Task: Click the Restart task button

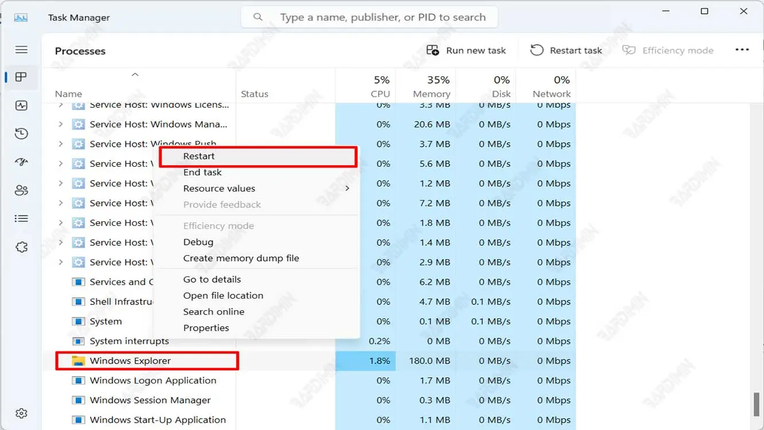Action: [566, 50]
